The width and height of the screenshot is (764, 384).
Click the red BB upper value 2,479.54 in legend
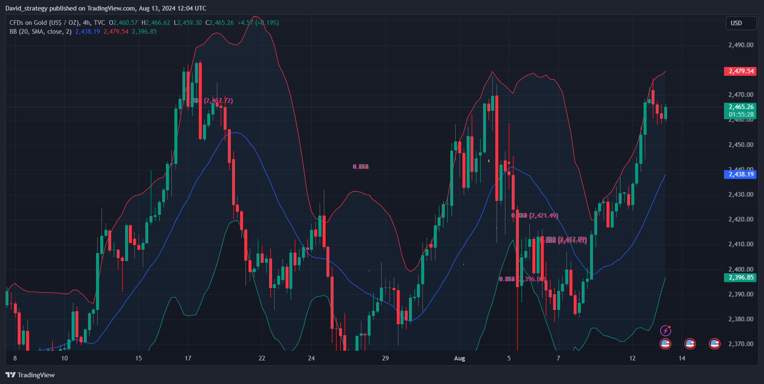tap(116, 32)
